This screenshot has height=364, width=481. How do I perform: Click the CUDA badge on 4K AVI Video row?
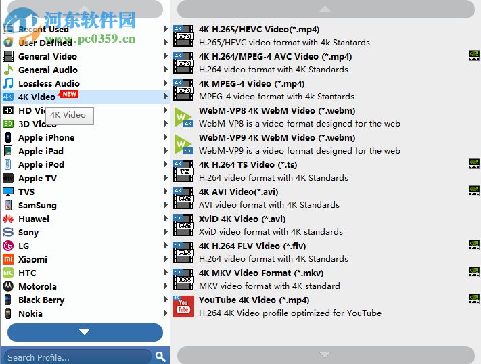pos(474,191)
